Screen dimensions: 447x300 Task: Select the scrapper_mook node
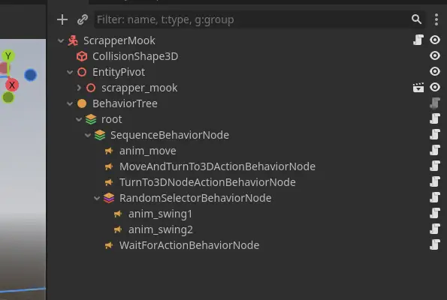click(x=140, y=88)
